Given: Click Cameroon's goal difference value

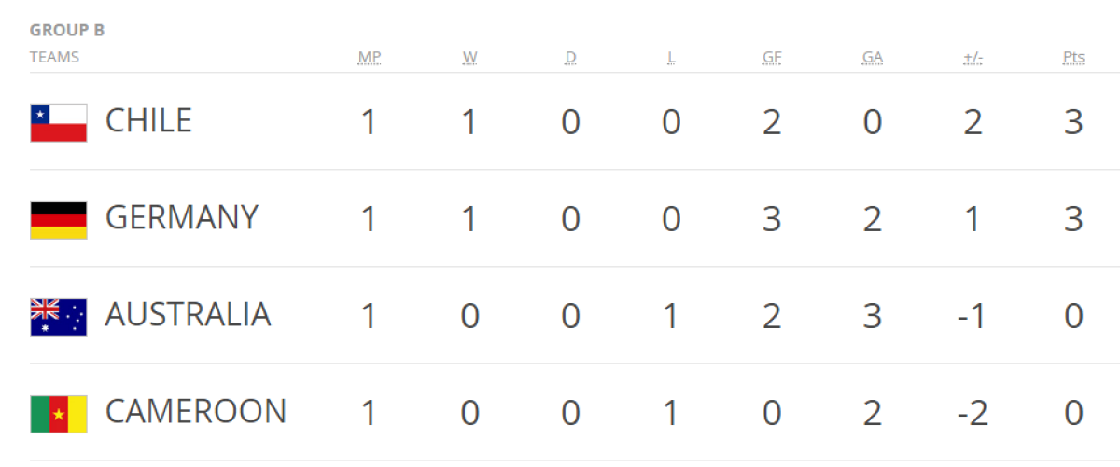Looking at the screenshot, I should [x=971, y=413].
